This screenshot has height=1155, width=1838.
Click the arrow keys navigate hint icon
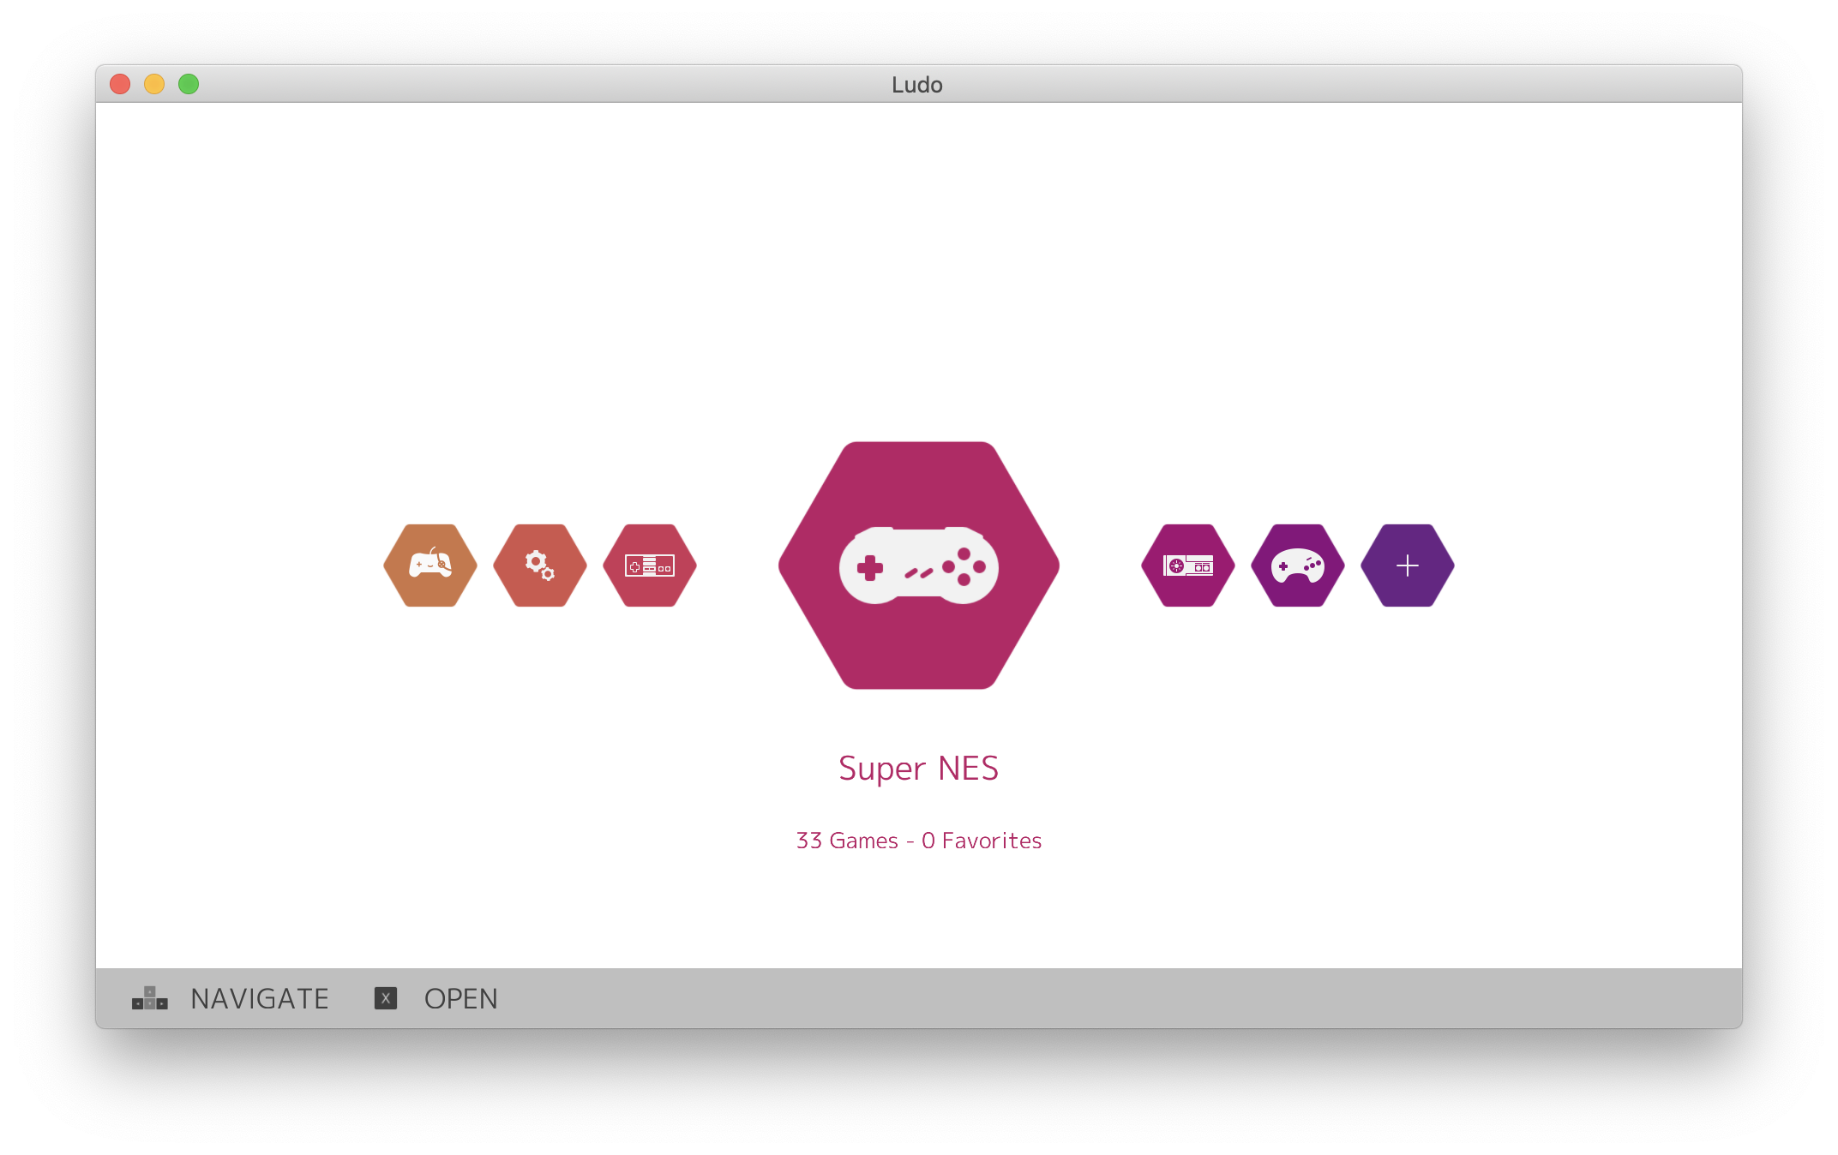150,998
